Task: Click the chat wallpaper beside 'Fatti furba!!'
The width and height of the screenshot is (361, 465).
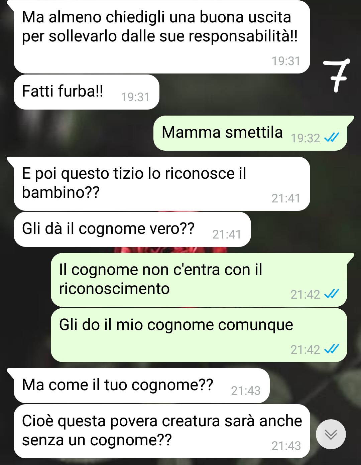Action: pyautogui.click(x=241, y=94)
